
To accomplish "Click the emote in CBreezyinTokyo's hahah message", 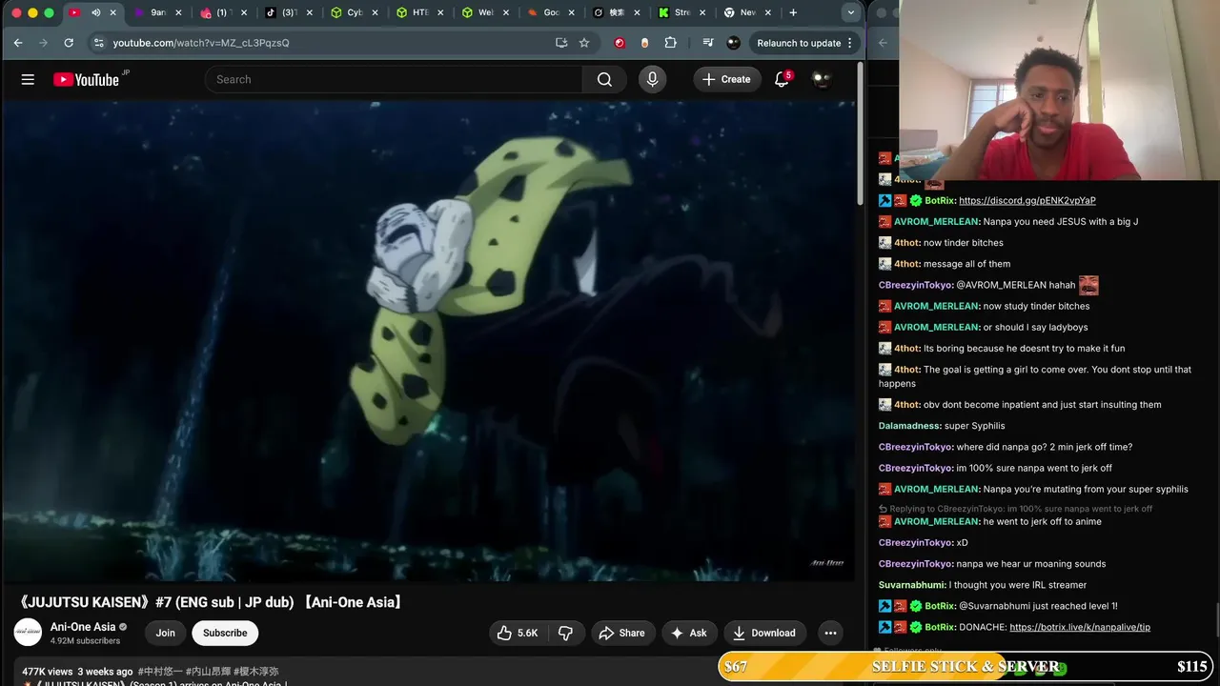I will click(x=1088, y=285).
